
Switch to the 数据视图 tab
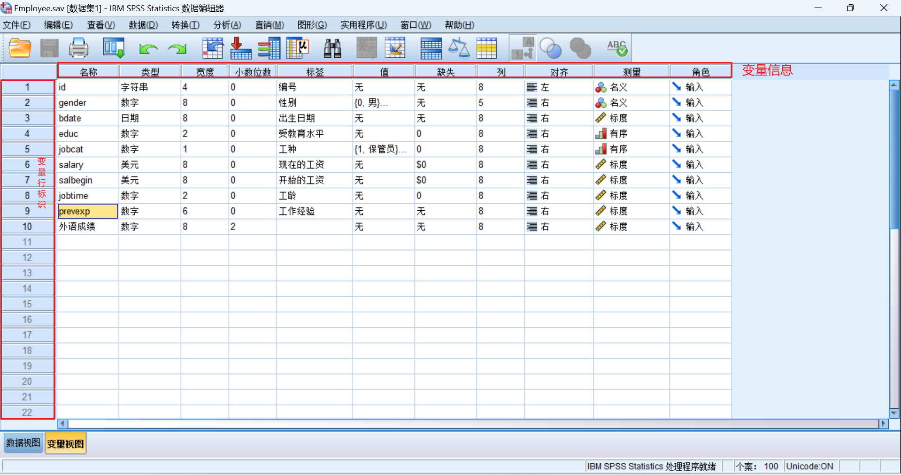coord(23,443)
